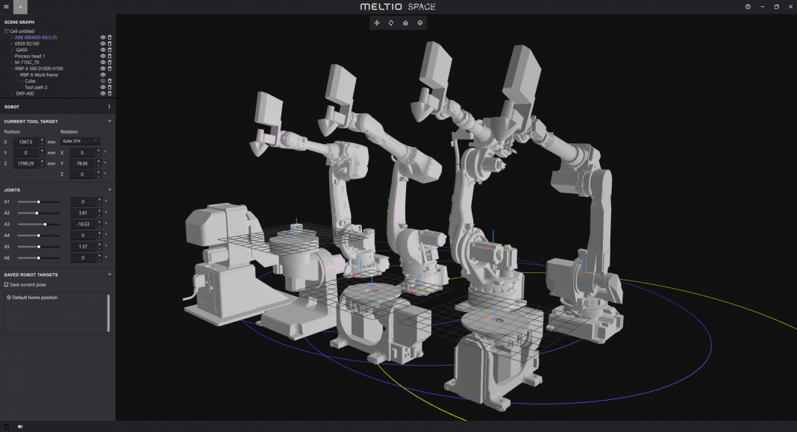Open the layers view options icon
Viewport: 797px width, 432px height.
(x=420, y=23)
